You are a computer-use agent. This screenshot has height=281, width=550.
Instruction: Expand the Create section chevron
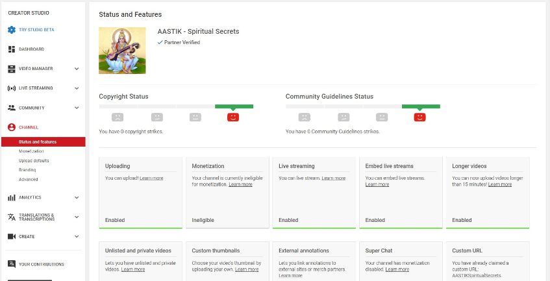pyautogui.click(x=77, y=237)
